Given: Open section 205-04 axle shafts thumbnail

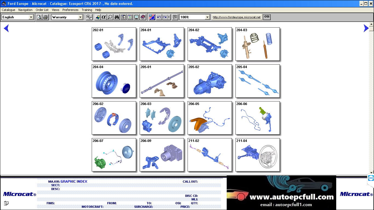Looking at the screenshot, I should [x=258, y=81].
